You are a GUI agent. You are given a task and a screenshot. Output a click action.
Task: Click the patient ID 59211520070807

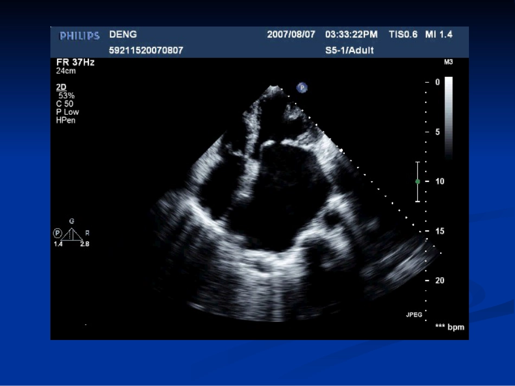146,50
